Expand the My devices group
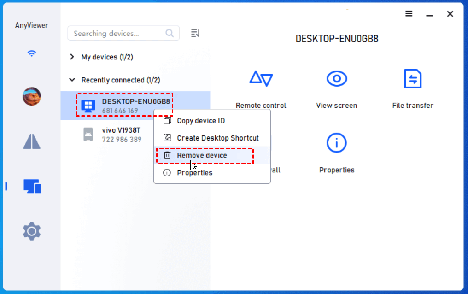This screenshot has height=294, width=468. tap(72, 57)
